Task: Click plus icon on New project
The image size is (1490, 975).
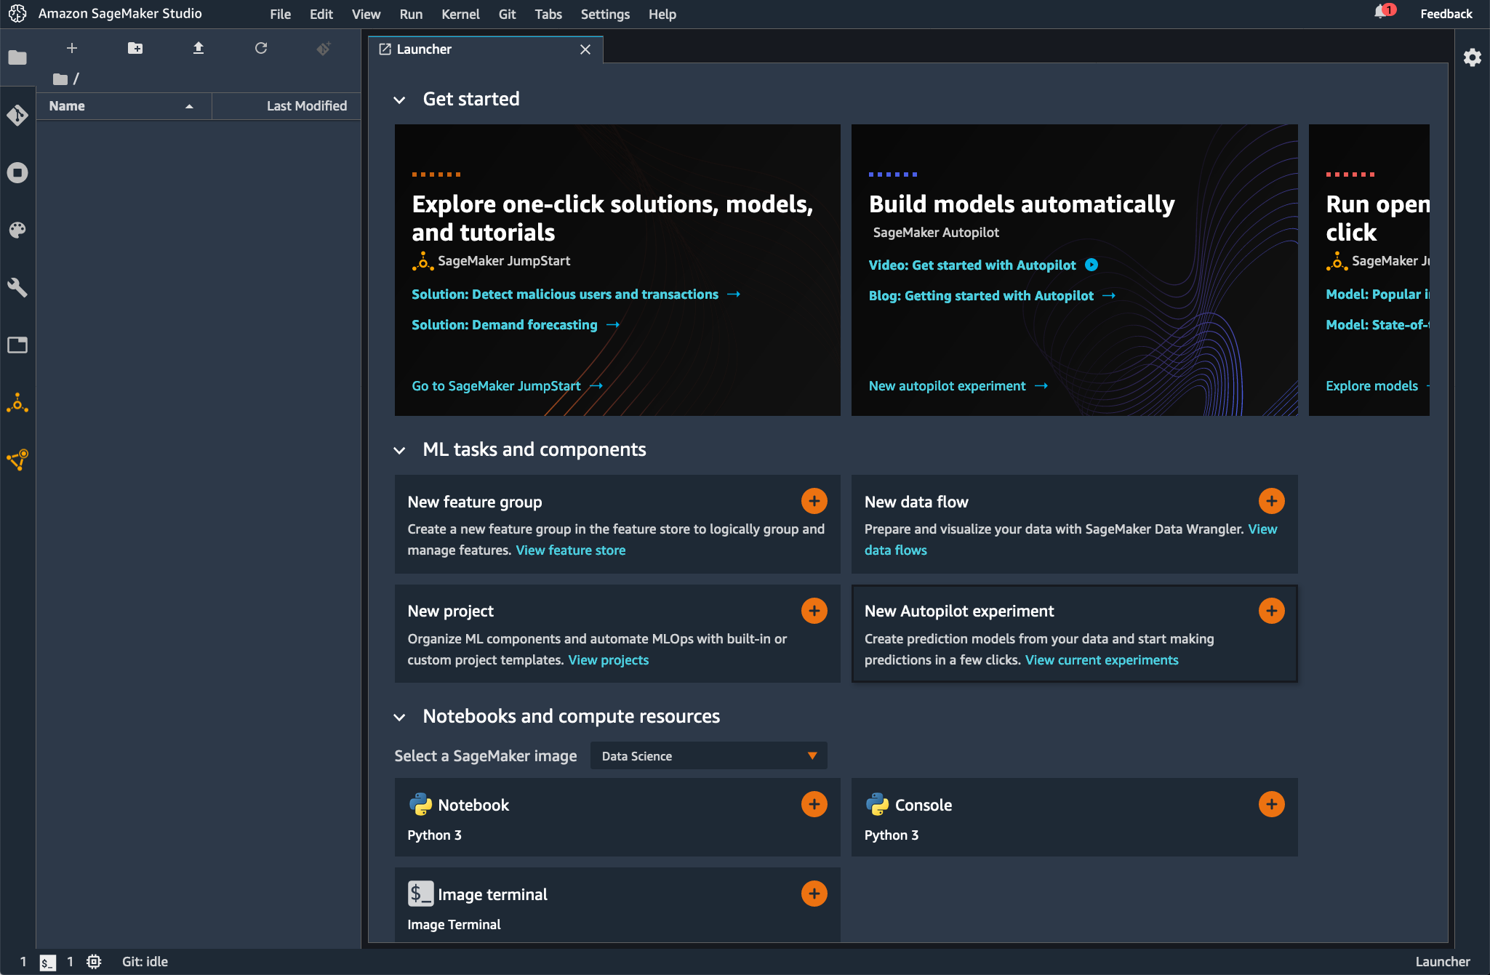Action: (x=814, y=611)
